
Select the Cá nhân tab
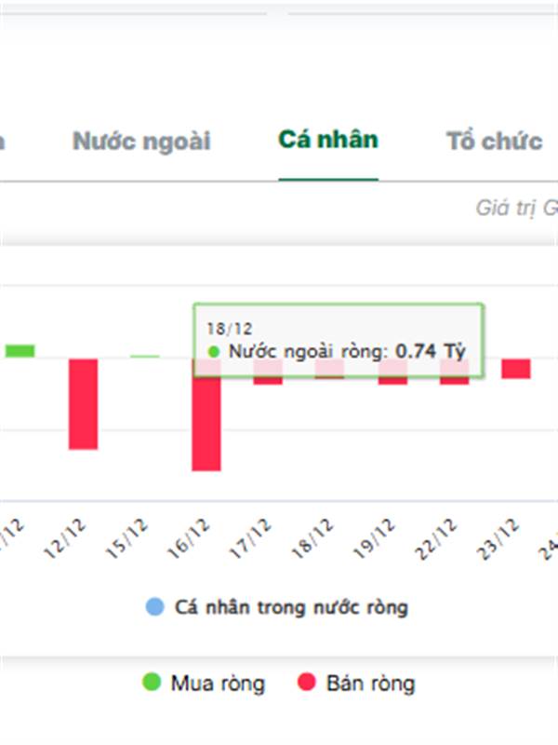pos(328,140)
